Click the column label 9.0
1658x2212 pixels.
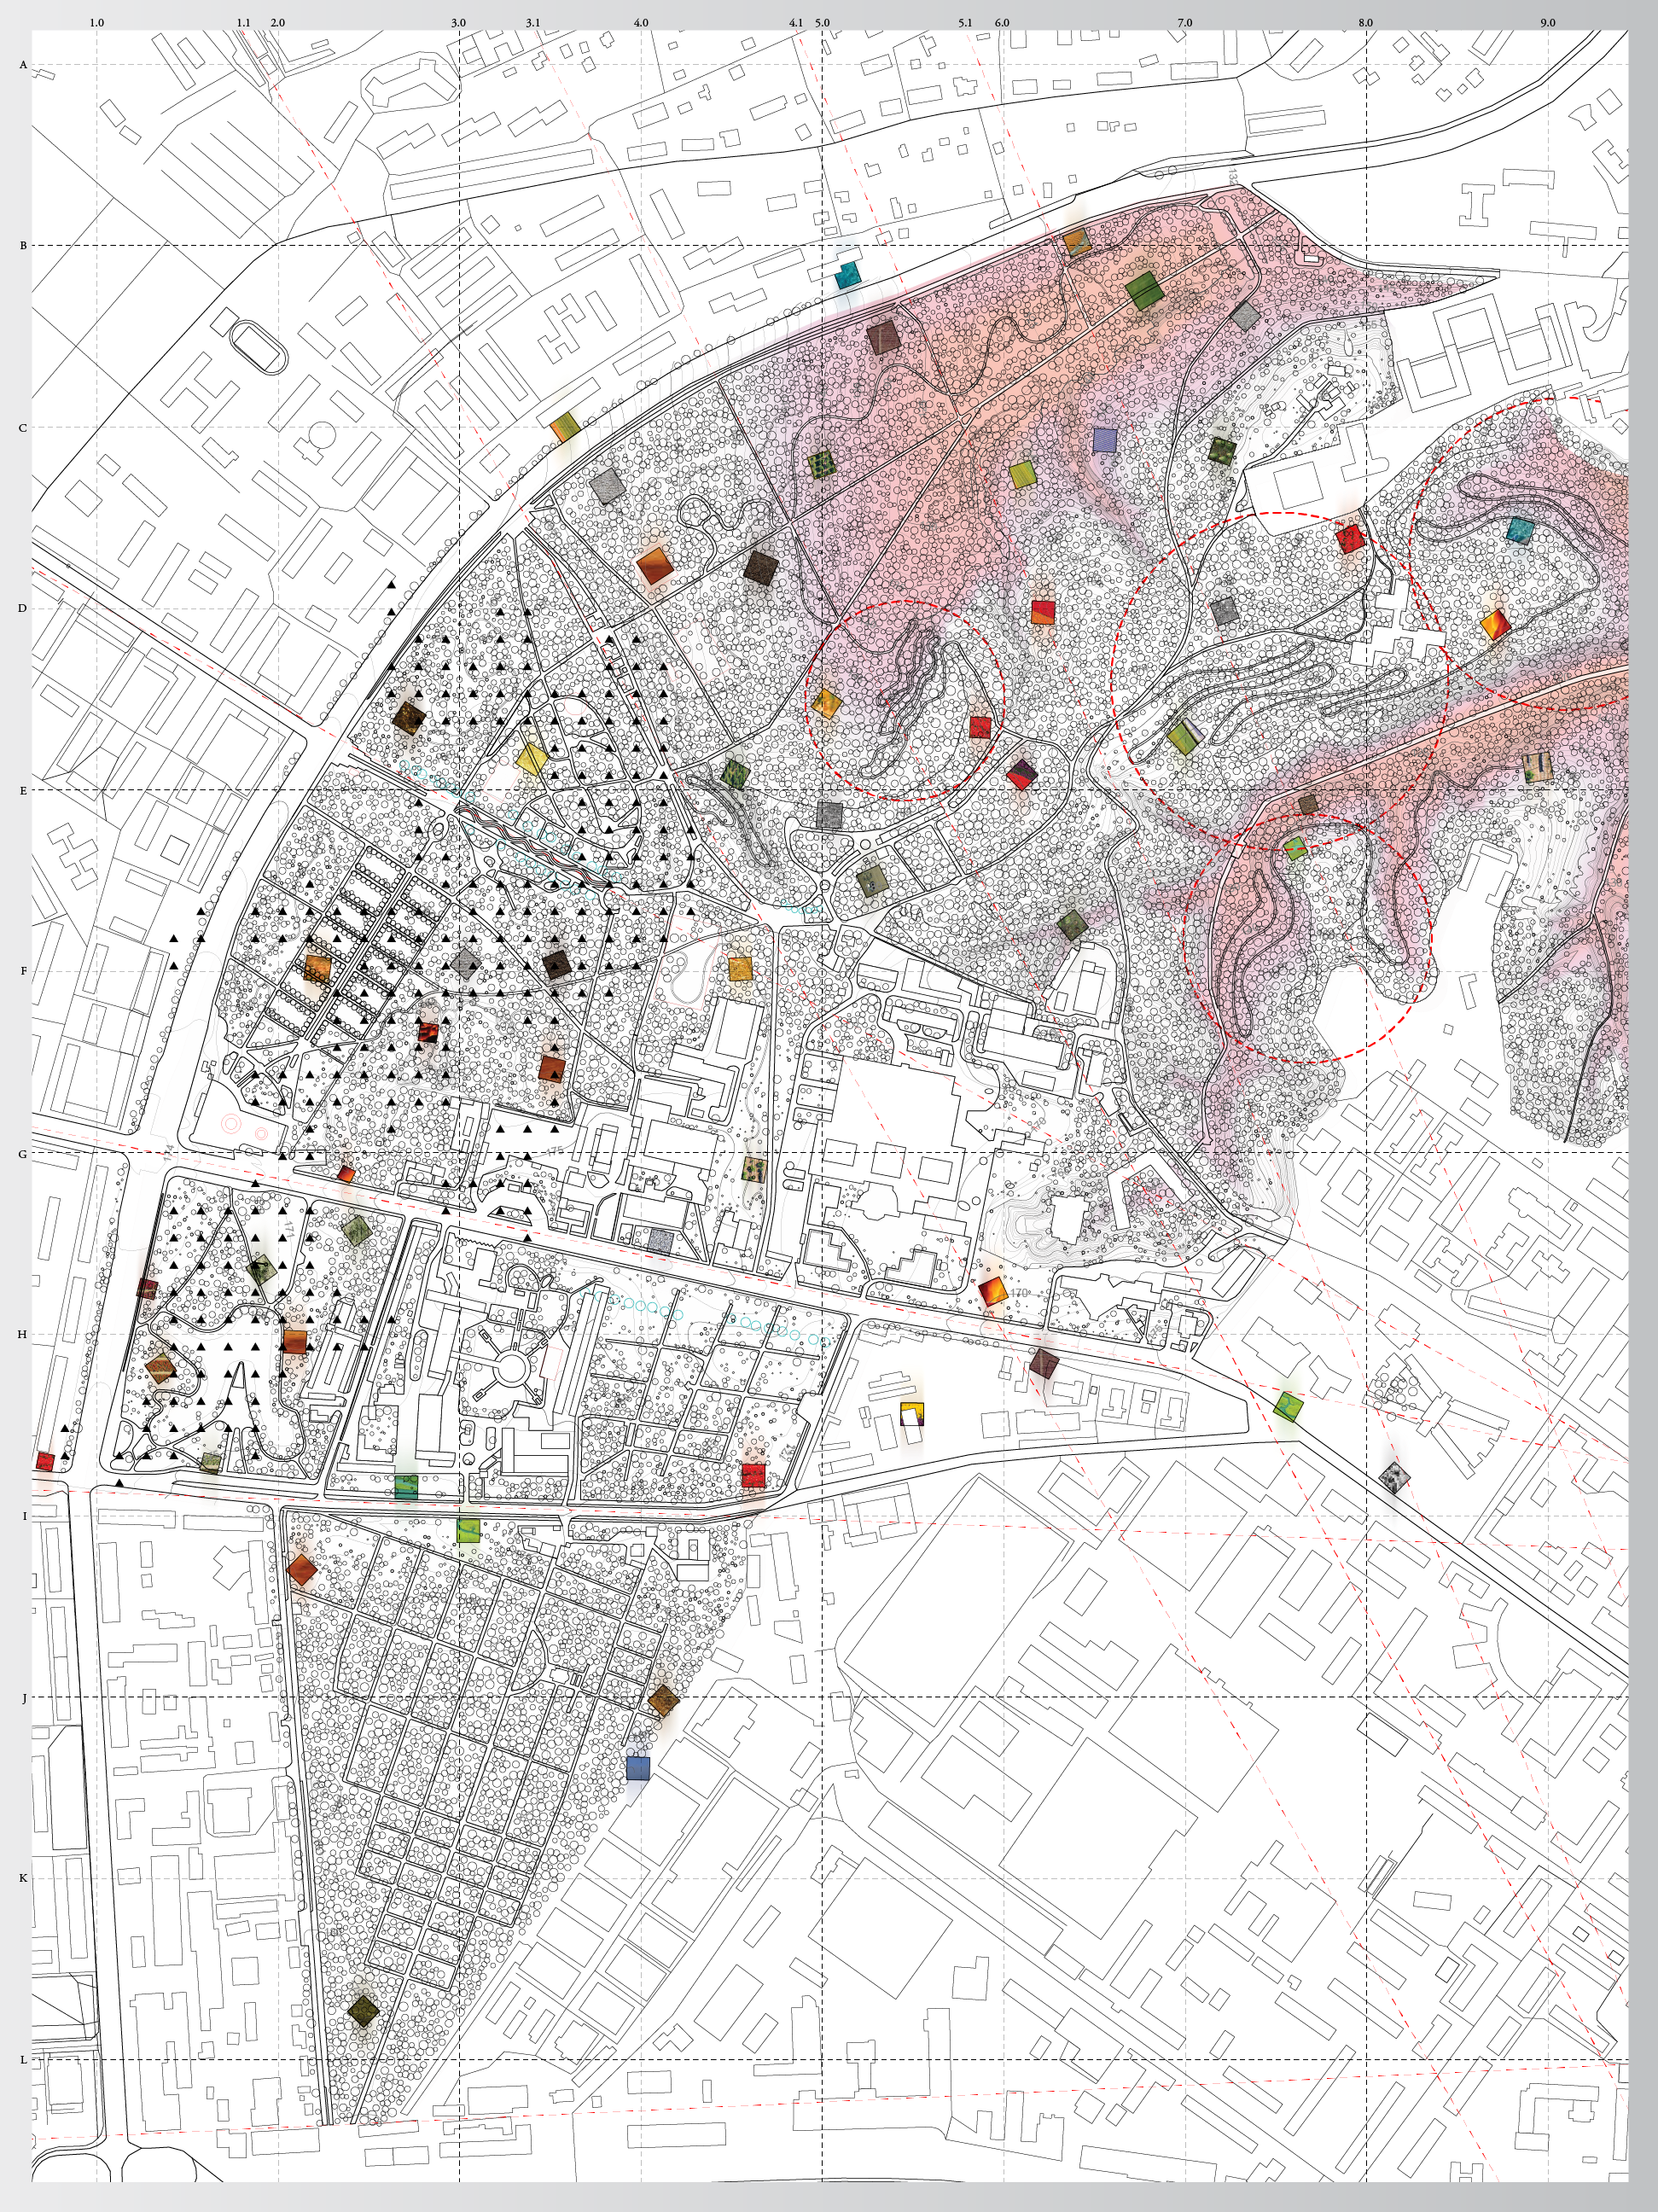point(1547,22)
